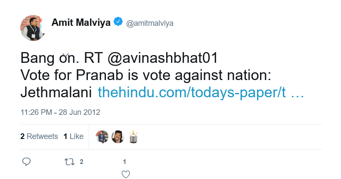Open the tweet options caret above "on"

point(65,55)
